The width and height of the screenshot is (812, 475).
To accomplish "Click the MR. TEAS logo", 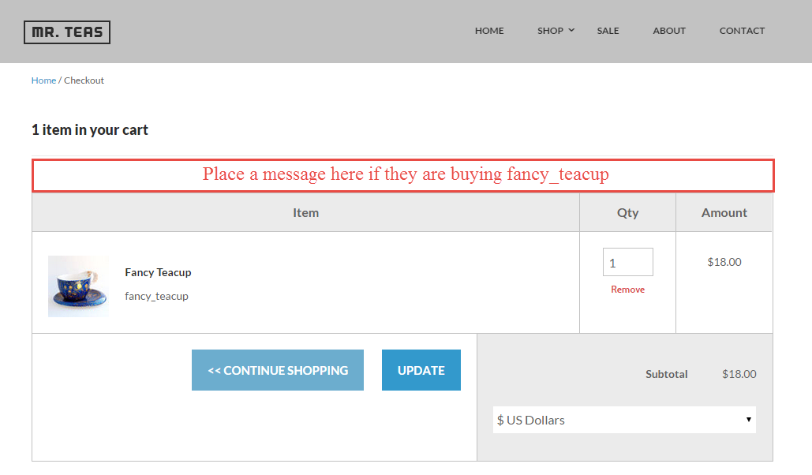I will (x=67, y=32).
